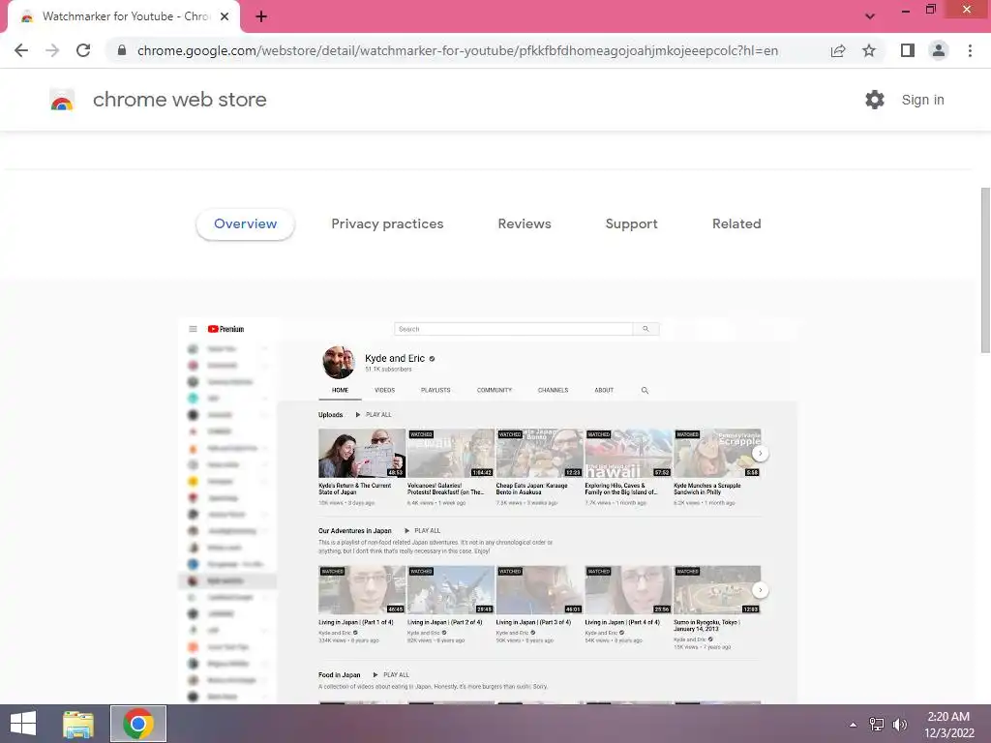Click the address bar URL
The height and width of the screenshot is (743, 991).
coord(458,50)
